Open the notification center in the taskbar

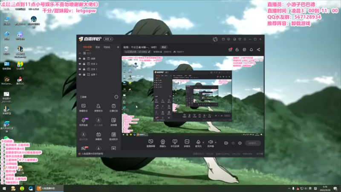click(x=335, y=189)
